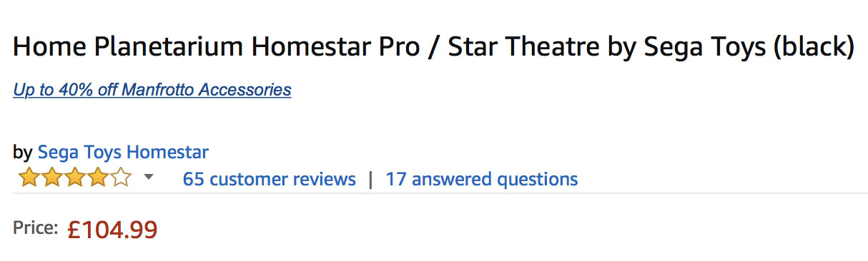This screenshot has width=868, height=261.
Task: Click the word by before brand name
Action: pos(22,153)
